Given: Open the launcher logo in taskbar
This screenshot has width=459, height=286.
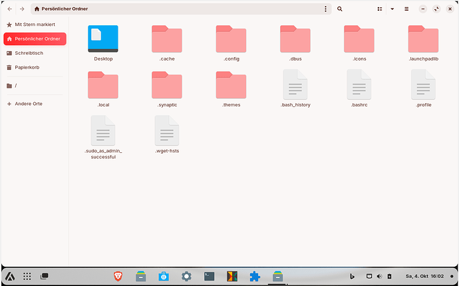Looking at the screenshot, I should pos(10,276).
